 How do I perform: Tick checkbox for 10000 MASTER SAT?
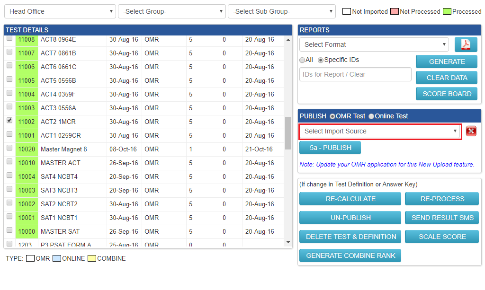pyautogui.click(x=9, y=230)
